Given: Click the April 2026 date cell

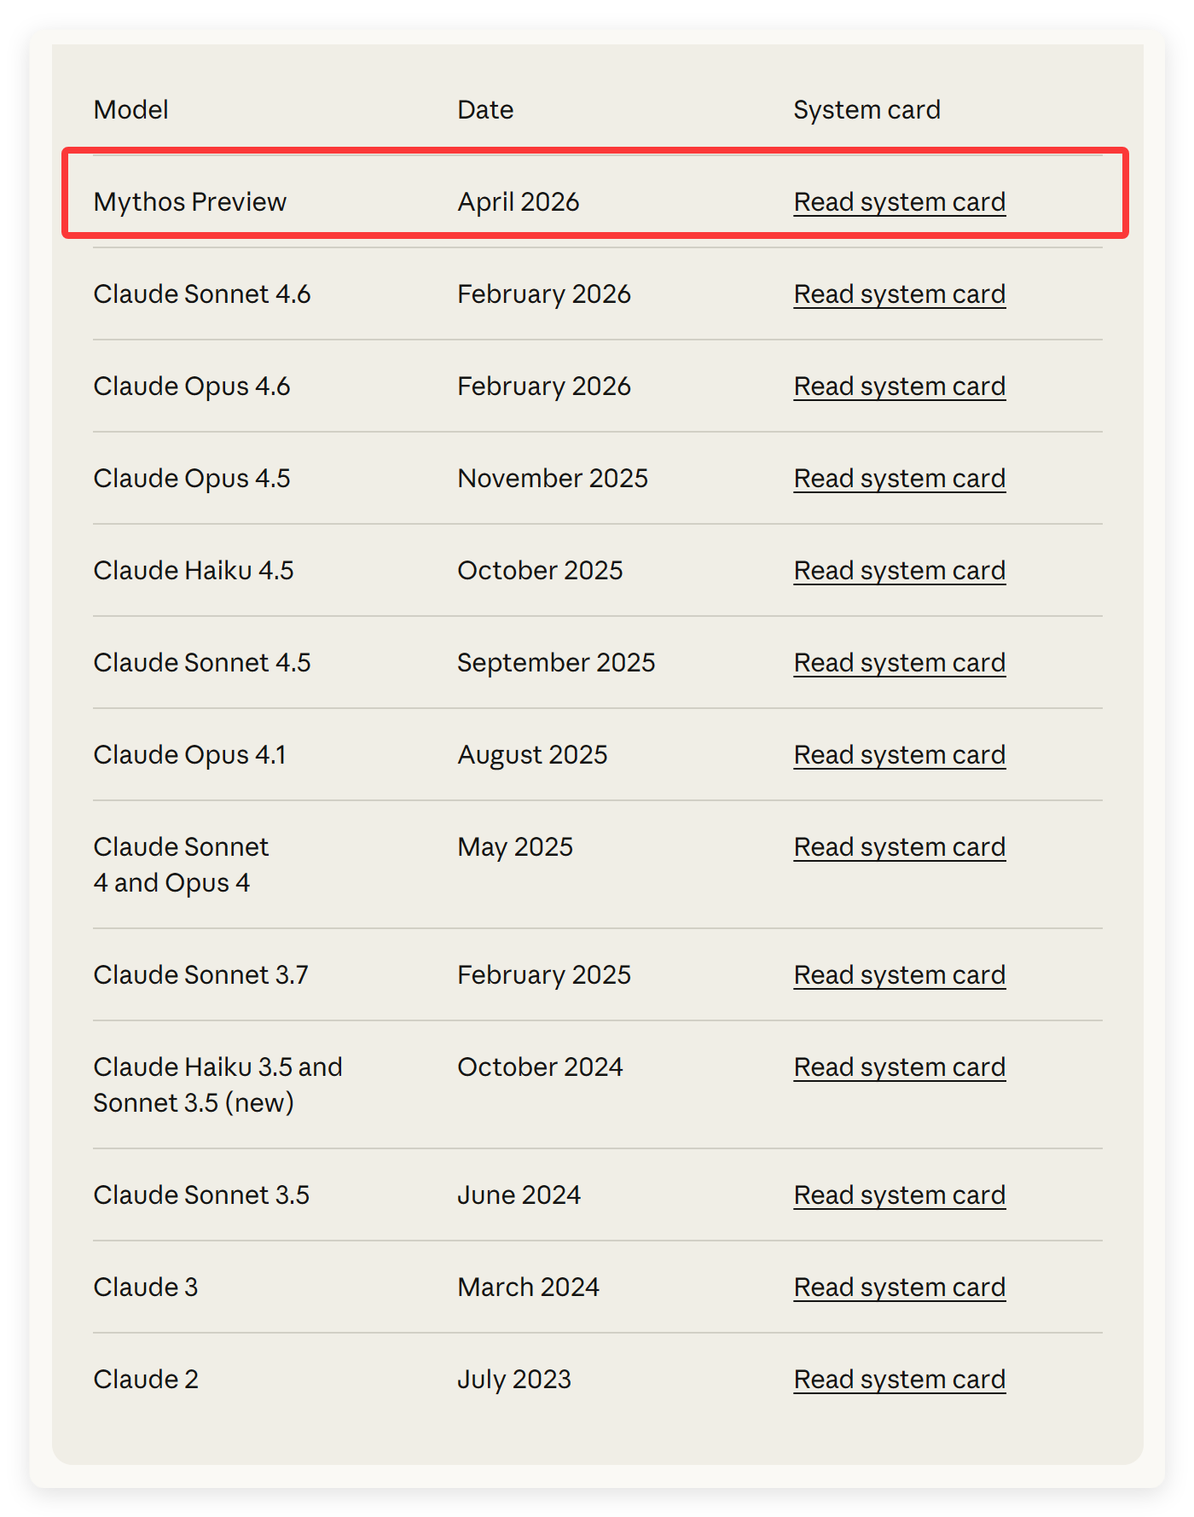Looking at the screenshot, I should pos(518,202).
